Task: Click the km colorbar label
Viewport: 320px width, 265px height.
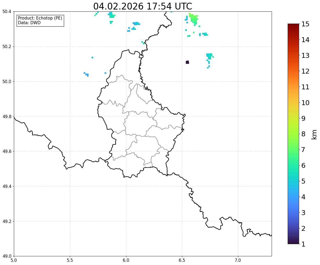Action: pyautogui.click(x=314, y=134)
